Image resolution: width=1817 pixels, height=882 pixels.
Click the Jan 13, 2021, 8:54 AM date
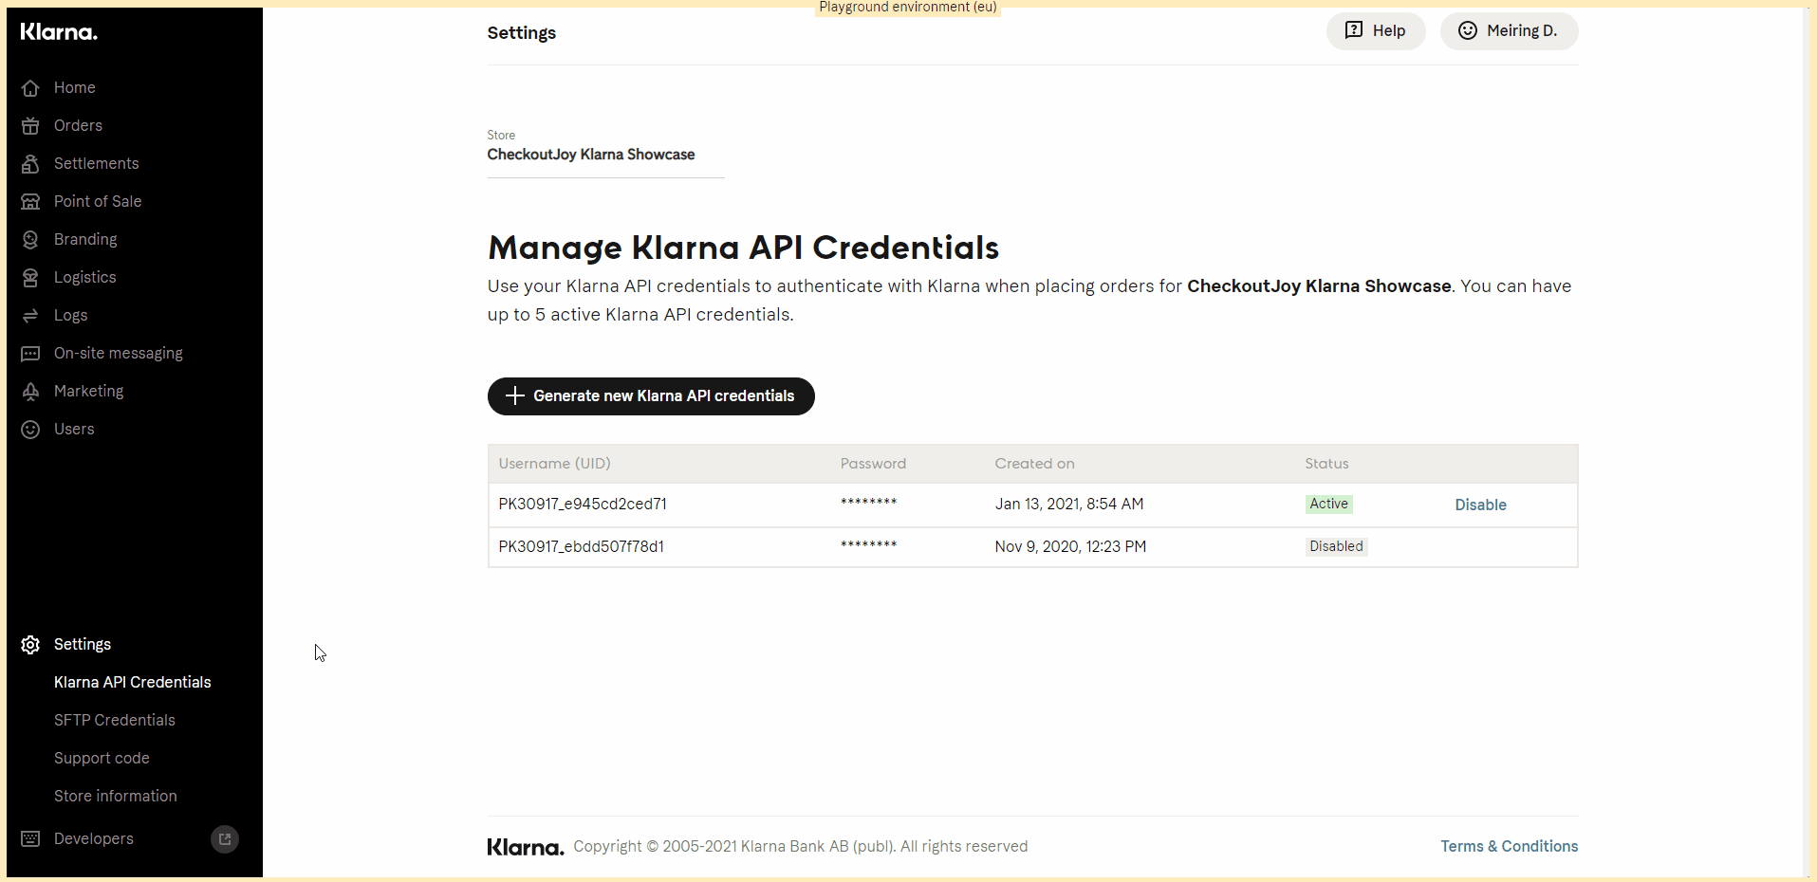[1069, 504]
